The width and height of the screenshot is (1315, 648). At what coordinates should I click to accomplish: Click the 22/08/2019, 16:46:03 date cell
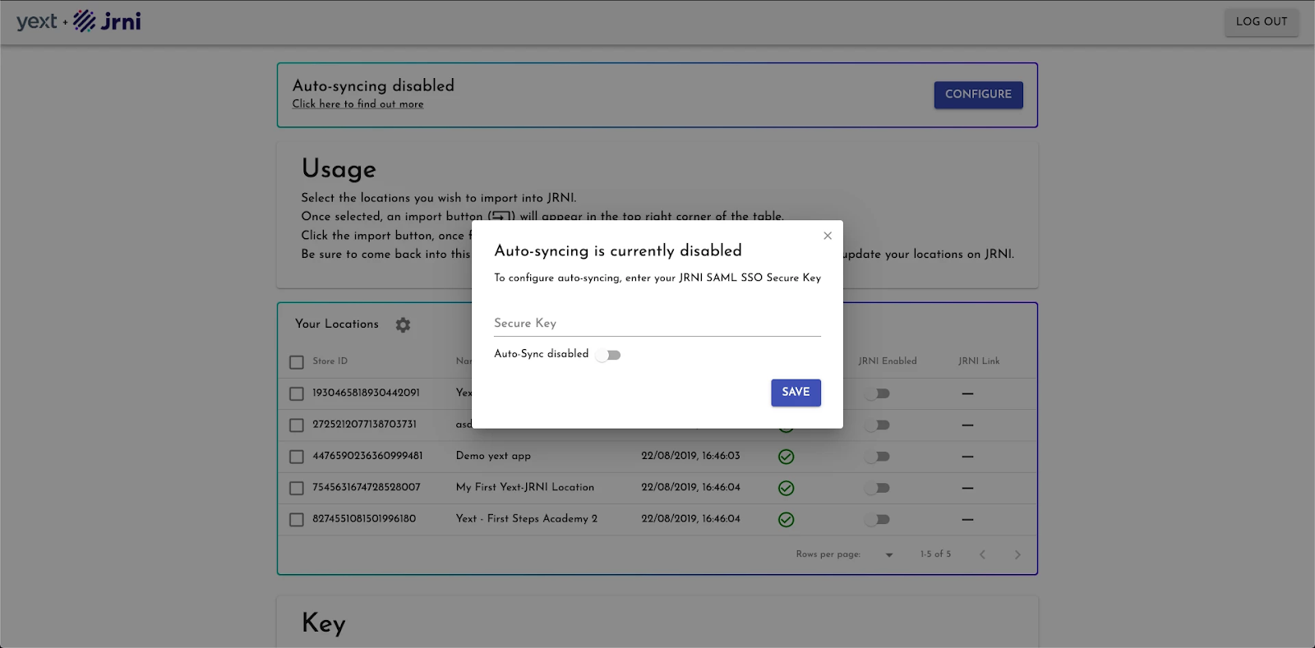pos(690,456)
